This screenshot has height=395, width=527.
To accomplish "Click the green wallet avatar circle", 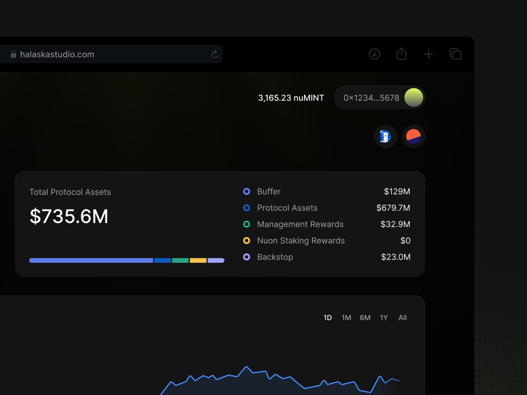I will point(414,98).
